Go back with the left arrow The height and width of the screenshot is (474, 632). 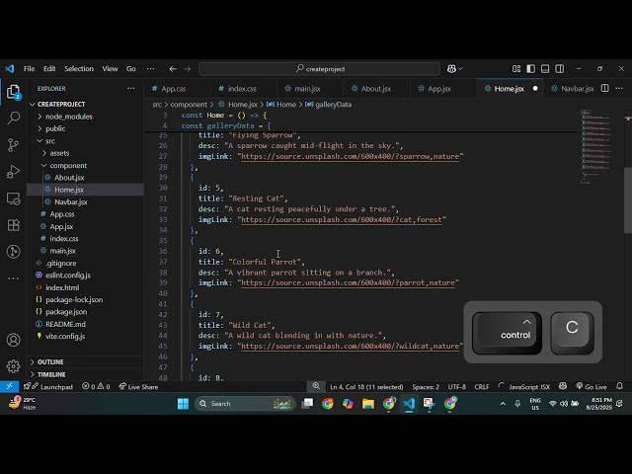tap(173, 69)
